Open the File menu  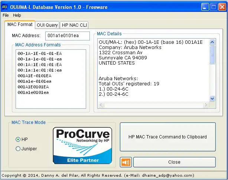pyautogui.click(x=6, y=15)
